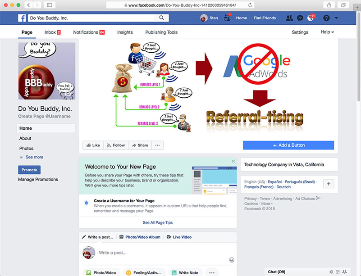This screenshot has width=361, height=276.
Task: Open more composer options ellipsis
Action: pos(212,272)
